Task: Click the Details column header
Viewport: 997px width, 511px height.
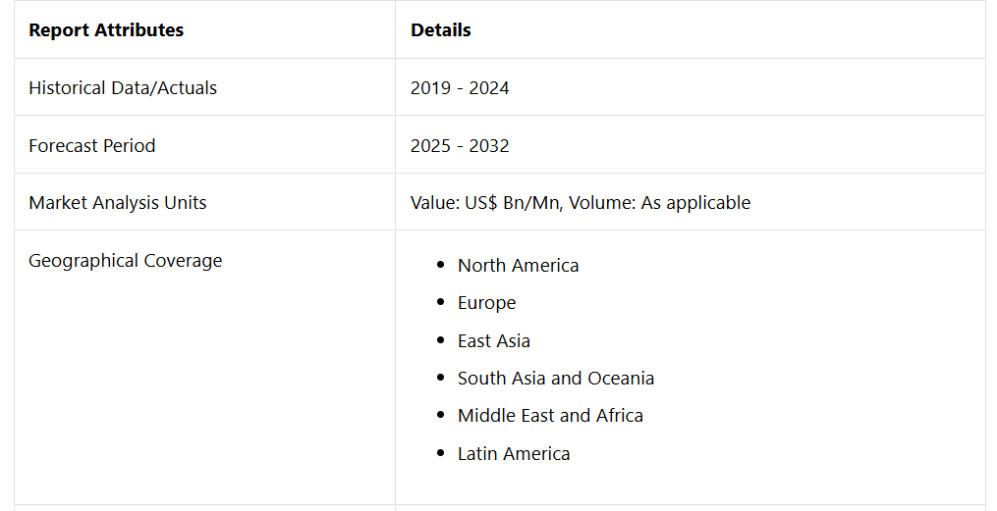Action: tap(441, 30)
